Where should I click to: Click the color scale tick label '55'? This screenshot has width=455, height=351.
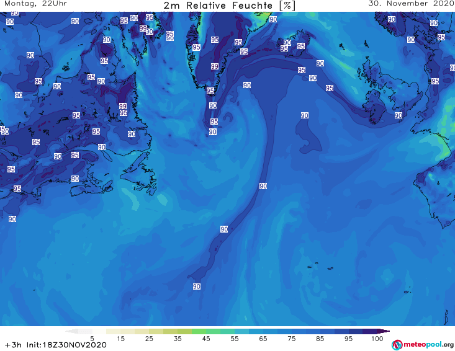[x=235, y=339]
